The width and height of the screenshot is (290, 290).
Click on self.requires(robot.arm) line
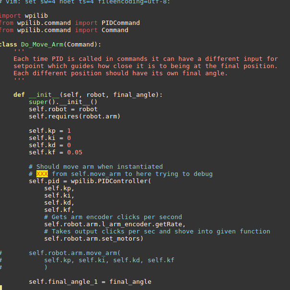(74, 116)
